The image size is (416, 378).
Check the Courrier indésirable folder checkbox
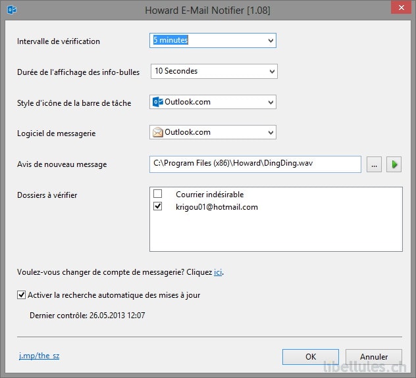tap(157, 194)
